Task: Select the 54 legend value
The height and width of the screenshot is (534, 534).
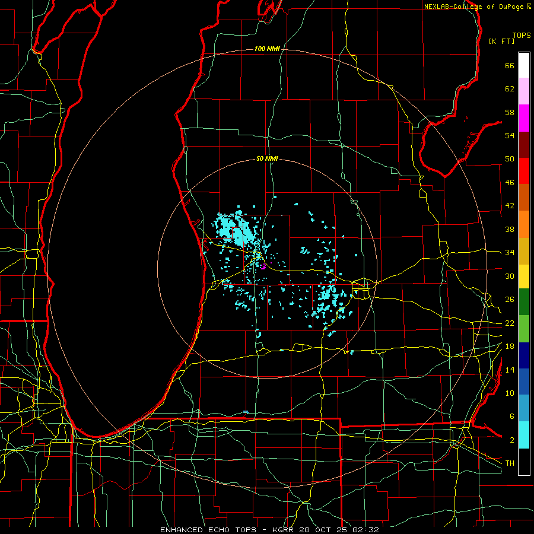Action: pyautogui.click(x=510, y=135)
